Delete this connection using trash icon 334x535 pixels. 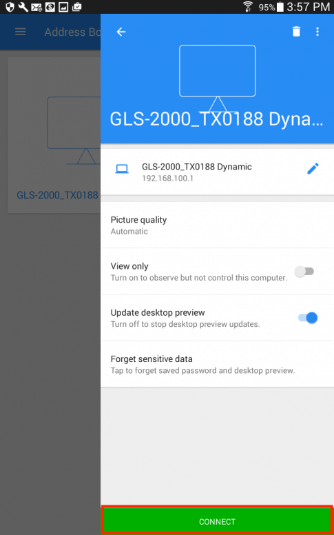coord(296,32)
